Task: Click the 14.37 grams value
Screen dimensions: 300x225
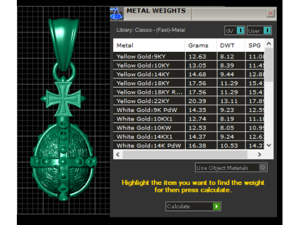Action: (197, 137)
